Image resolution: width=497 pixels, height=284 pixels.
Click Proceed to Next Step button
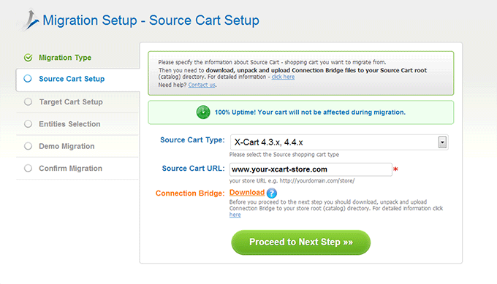pyautogui.click(x=301, y=242)
